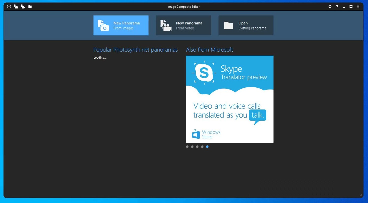Open the settings gear icon
Image resolution: width=368 pixels, height=203 pixels.
click(330, 6)
